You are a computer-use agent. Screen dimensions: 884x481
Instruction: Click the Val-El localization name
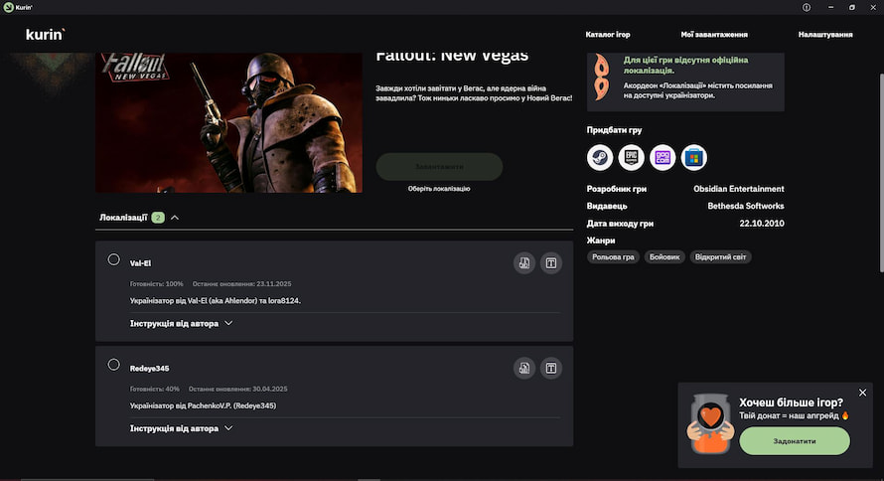click(x=140, y=263)
